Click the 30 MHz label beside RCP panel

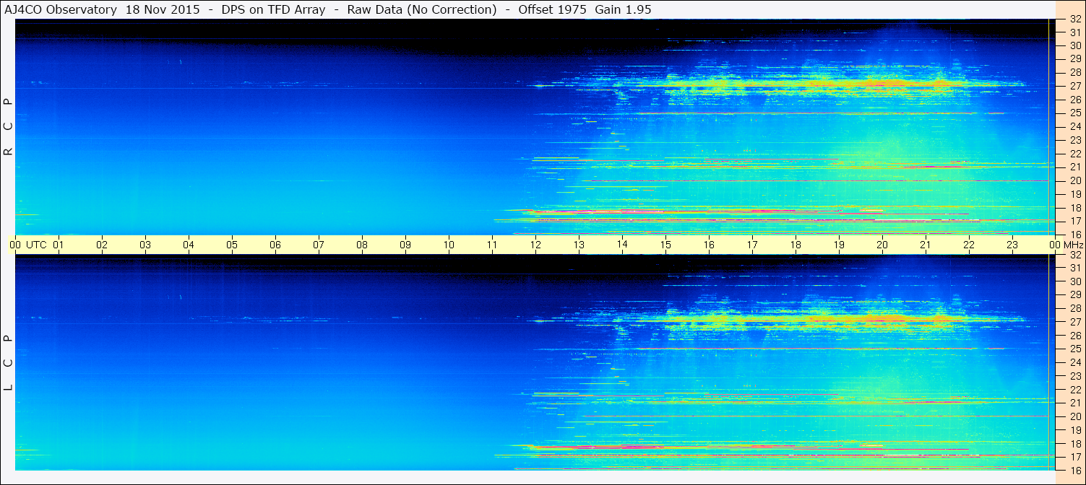click(x=1075, y=45)
